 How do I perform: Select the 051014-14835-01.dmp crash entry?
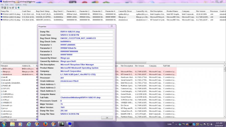[10, 14]
